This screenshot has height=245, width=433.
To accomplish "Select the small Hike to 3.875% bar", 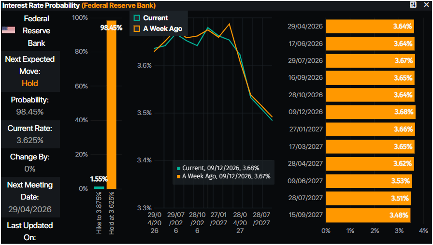I will 99,187.
